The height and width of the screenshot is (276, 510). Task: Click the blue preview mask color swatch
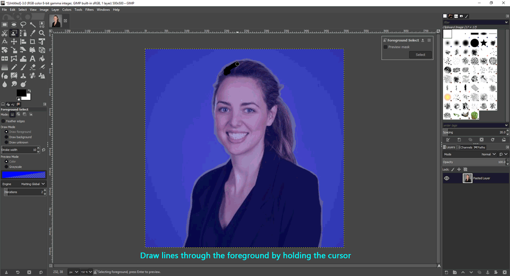click(x=23, y=175)
